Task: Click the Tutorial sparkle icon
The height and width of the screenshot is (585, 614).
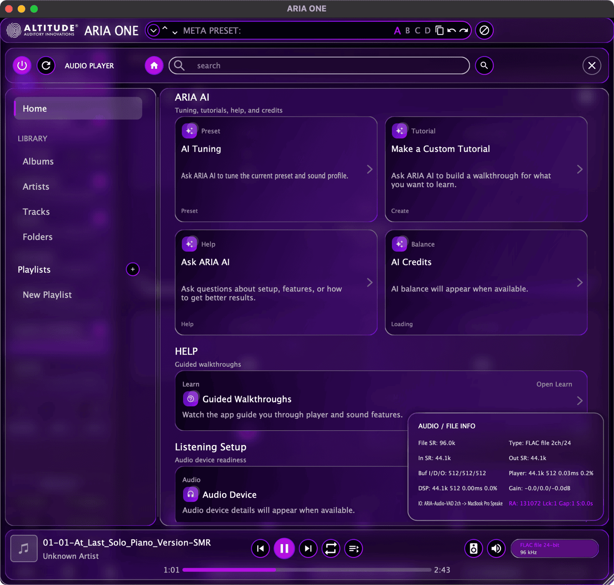Action: tap(400, 131)
